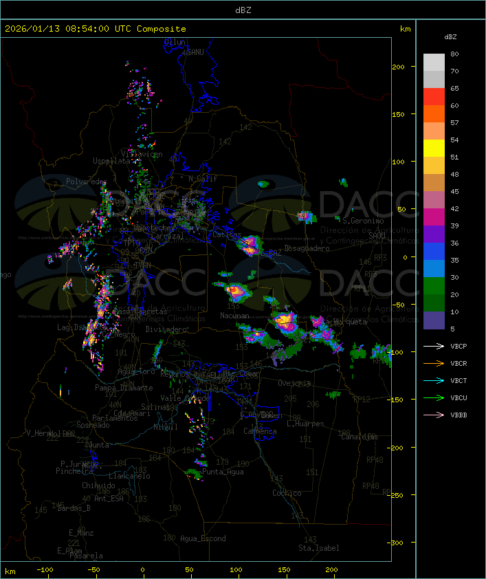This screenshot has height=579, width=486.
Task: Click the Uspallata town label on map
Action: click(111, 161)
